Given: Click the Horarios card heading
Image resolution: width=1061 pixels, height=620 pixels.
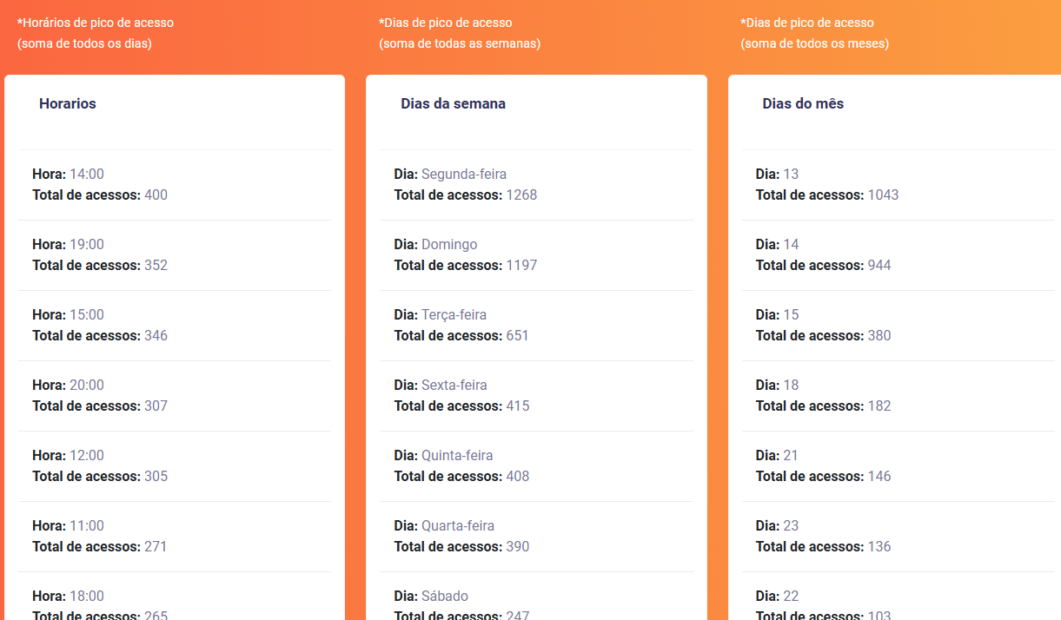Looking at the screenshot, I should 68,103.
